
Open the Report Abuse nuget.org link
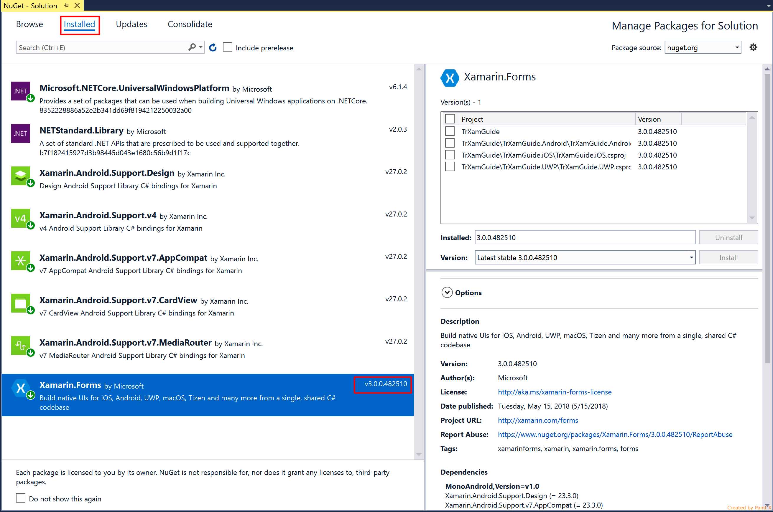(x=615, y=434)
